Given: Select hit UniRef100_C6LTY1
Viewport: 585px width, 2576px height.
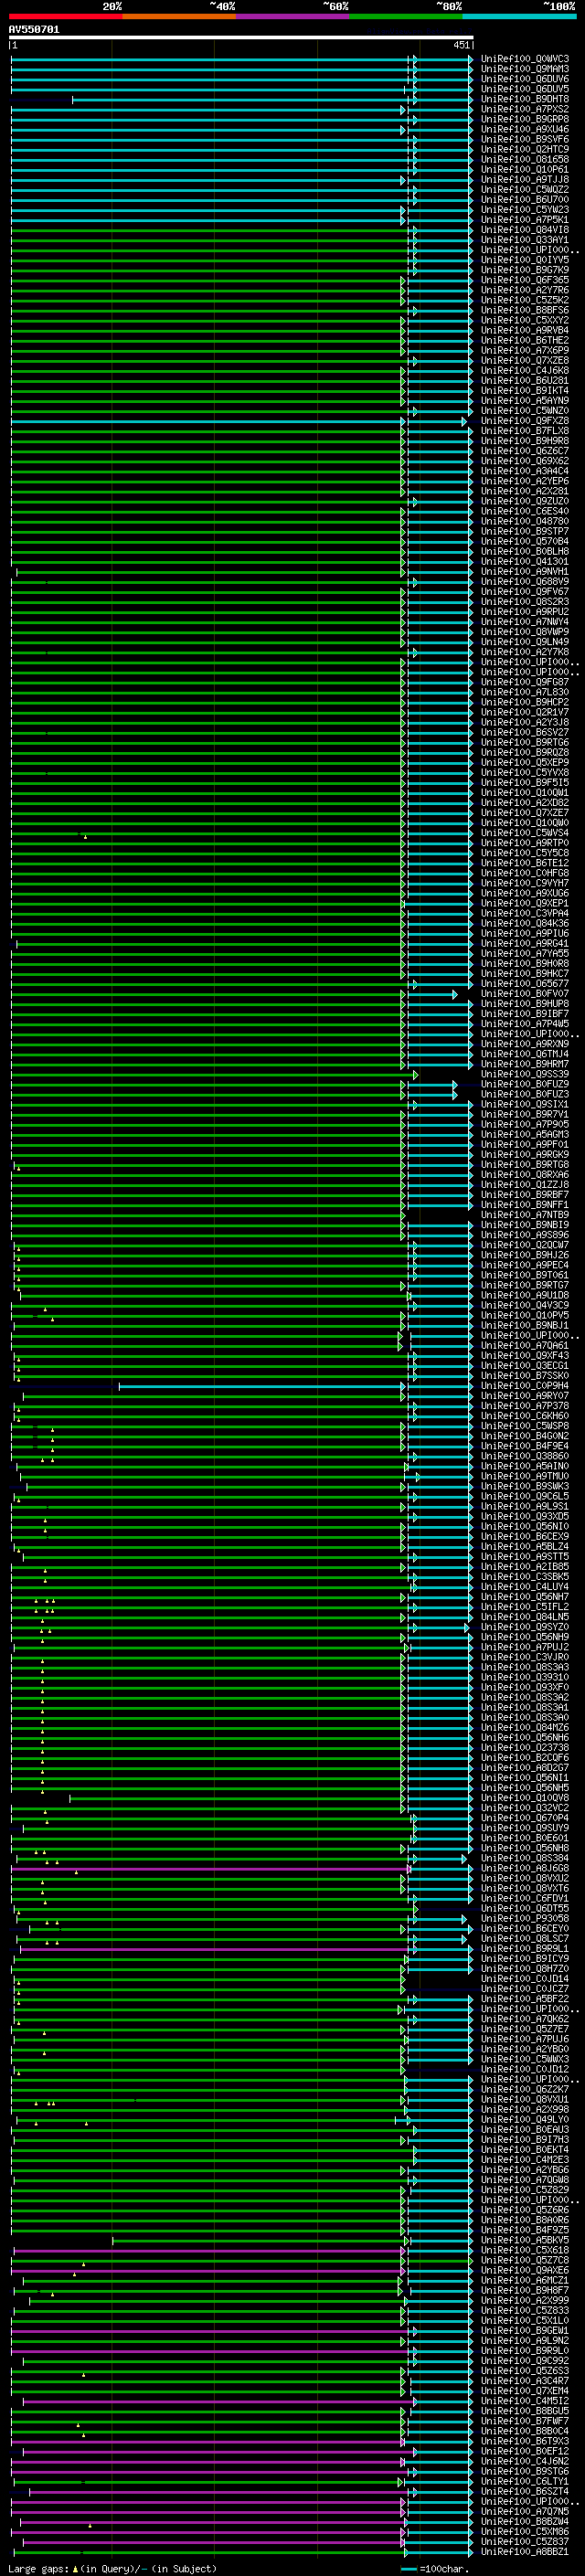Looking at the screenshot, I should (525, 2481).
